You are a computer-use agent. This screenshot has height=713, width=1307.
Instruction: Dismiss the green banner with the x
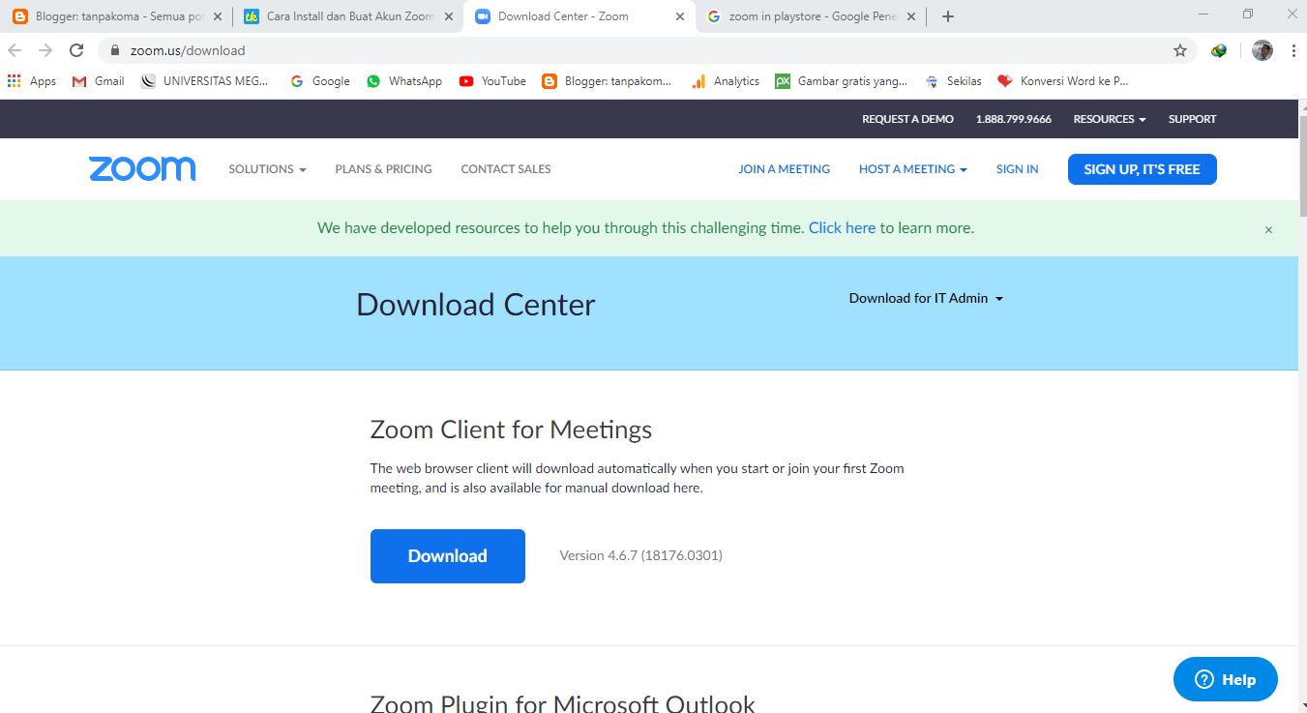tap(1268, 229)
